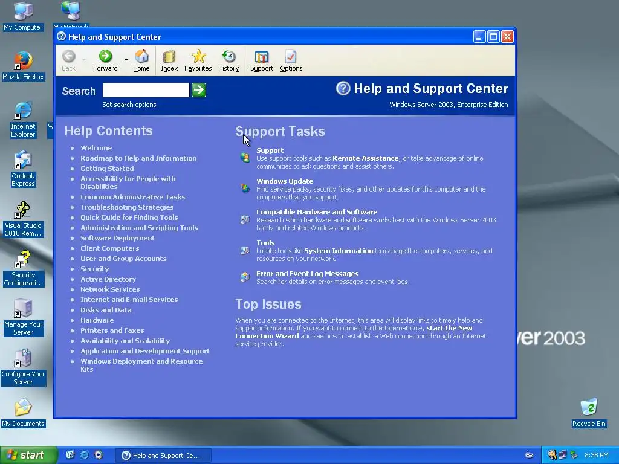Click into the Search text box
Screen dimensions: 619x464
(146, 90)
